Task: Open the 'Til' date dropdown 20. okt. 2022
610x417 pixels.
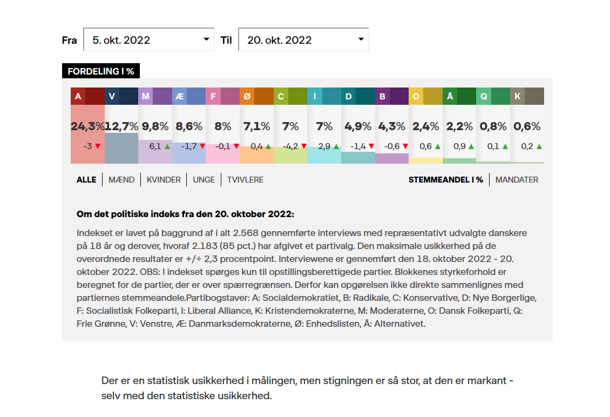Action: pos(303,40)
